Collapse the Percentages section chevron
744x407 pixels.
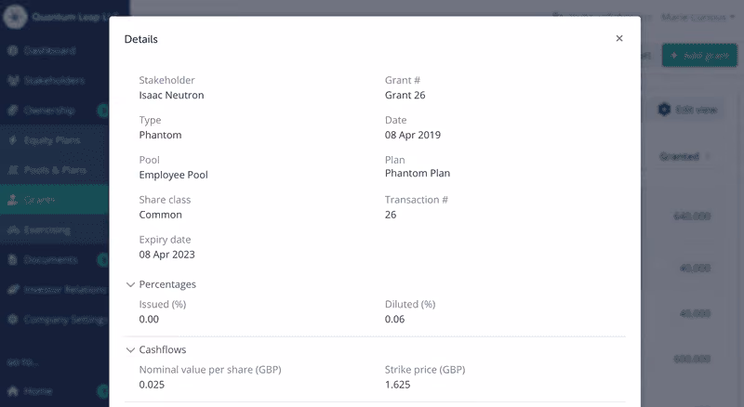[130, 284]
